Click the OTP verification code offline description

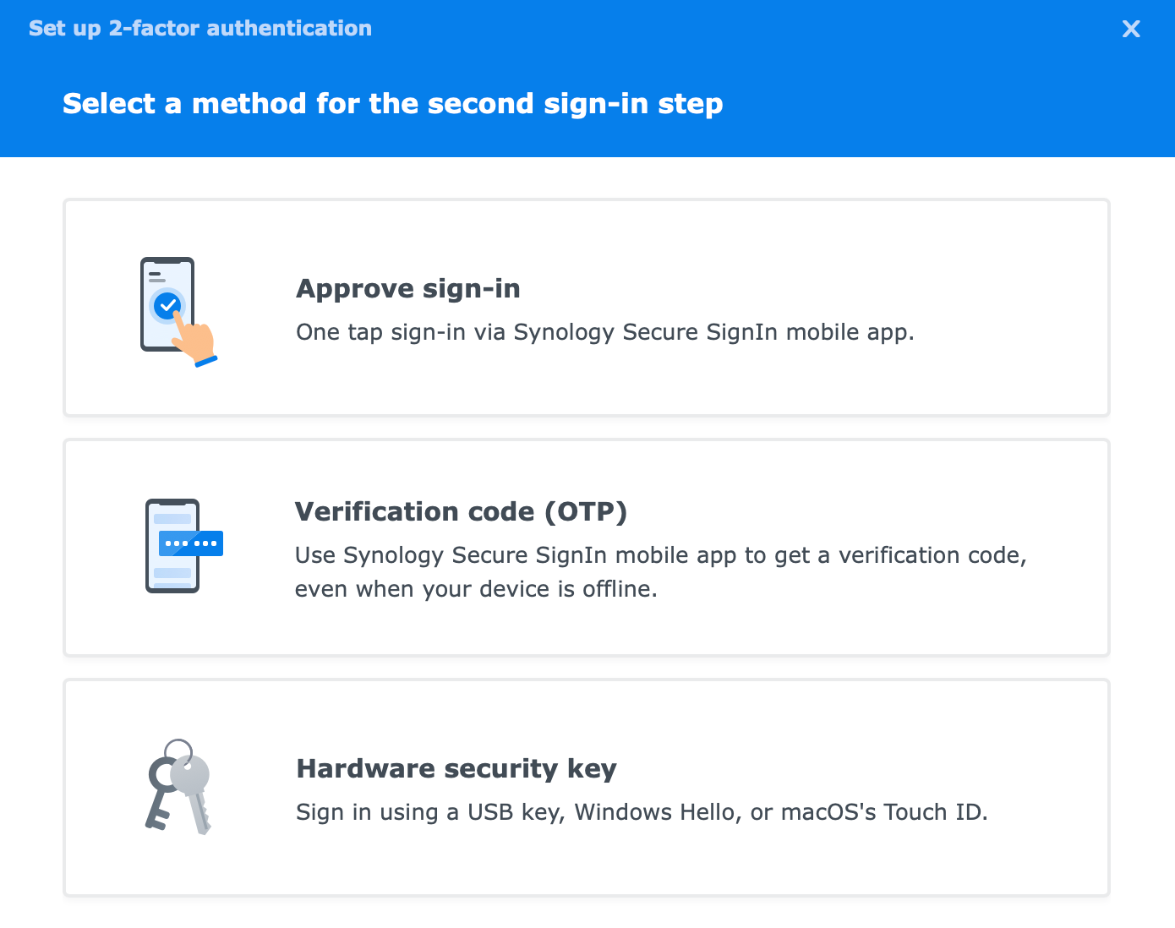point(659,572)
